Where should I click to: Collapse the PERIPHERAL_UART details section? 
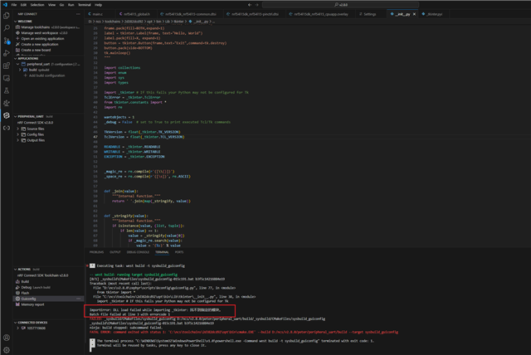[15, 116]
